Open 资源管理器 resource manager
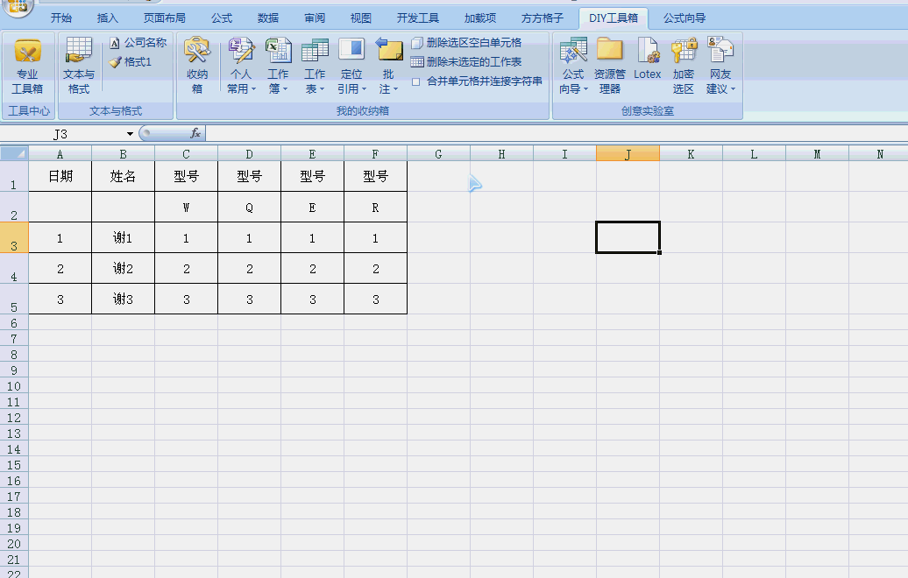The image size is (908, 578). pos(609,67)
